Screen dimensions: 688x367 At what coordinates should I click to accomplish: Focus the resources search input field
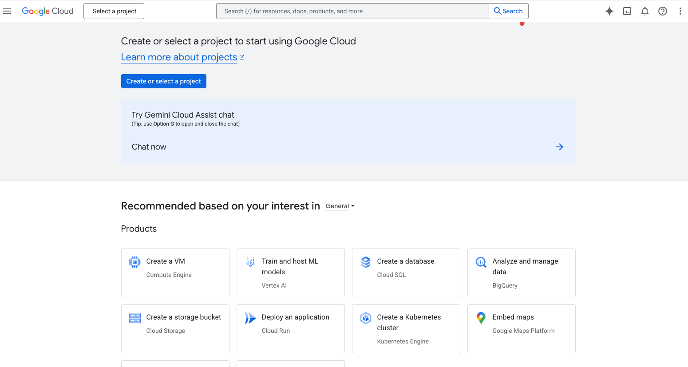352,11
